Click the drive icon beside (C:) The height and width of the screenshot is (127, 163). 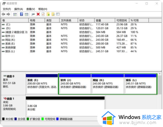(x=3, y=25)
